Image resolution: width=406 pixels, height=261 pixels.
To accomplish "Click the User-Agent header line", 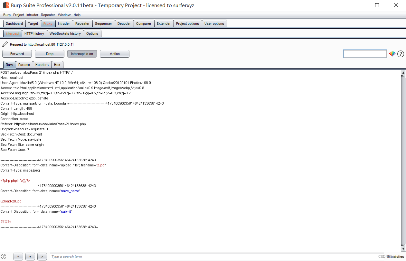I will (x=76, y=83).
